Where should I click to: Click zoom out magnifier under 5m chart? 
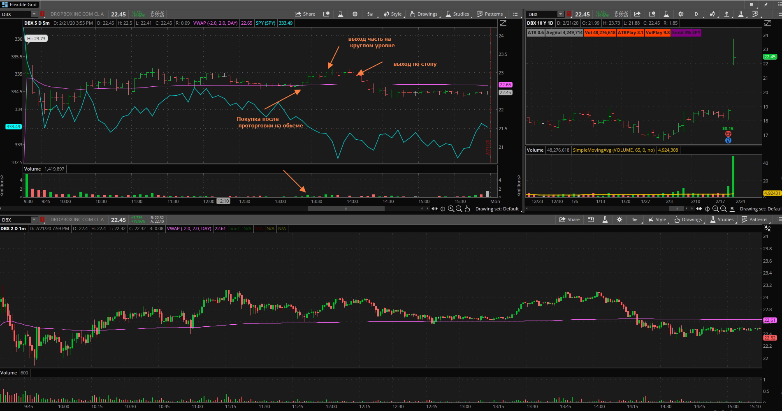coord(459,209)
